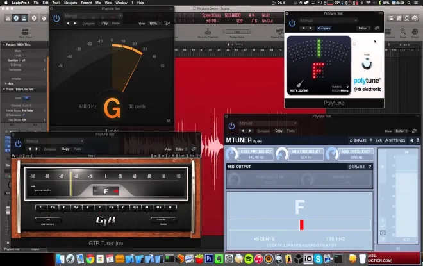Open Editor view dropdown in Polytune window
This screenshot has width=423, height=266.
pos(364,28)
